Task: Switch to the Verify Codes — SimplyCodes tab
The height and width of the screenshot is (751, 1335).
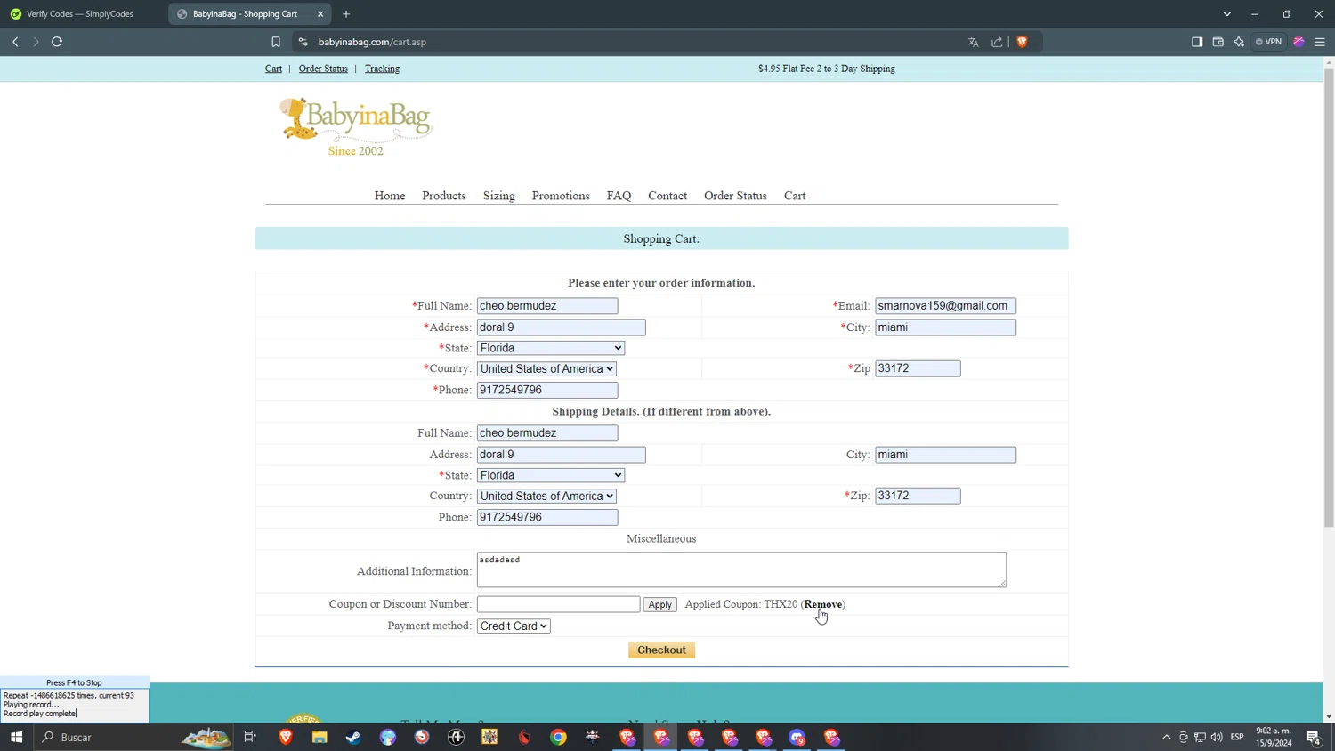Action: coord(80,14)
